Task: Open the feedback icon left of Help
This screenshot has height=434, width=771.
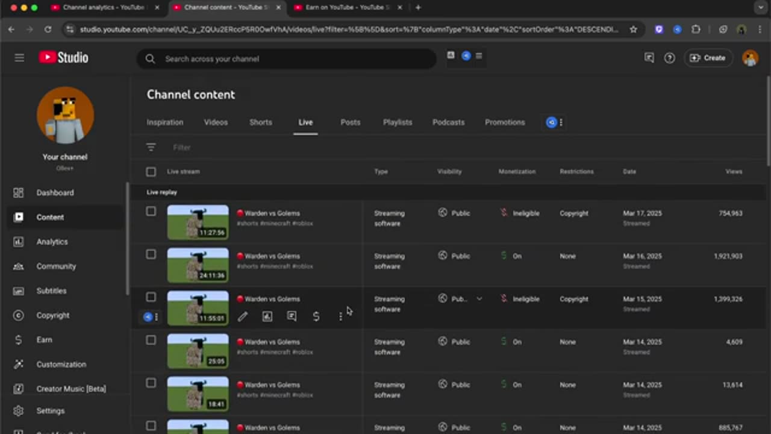Action: [649, 58]
